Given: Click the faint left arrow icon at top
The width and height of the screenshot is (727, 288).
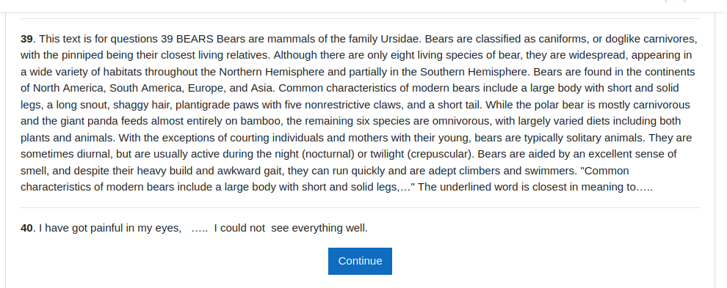Looking at the screenshot, I should point(666,2).
